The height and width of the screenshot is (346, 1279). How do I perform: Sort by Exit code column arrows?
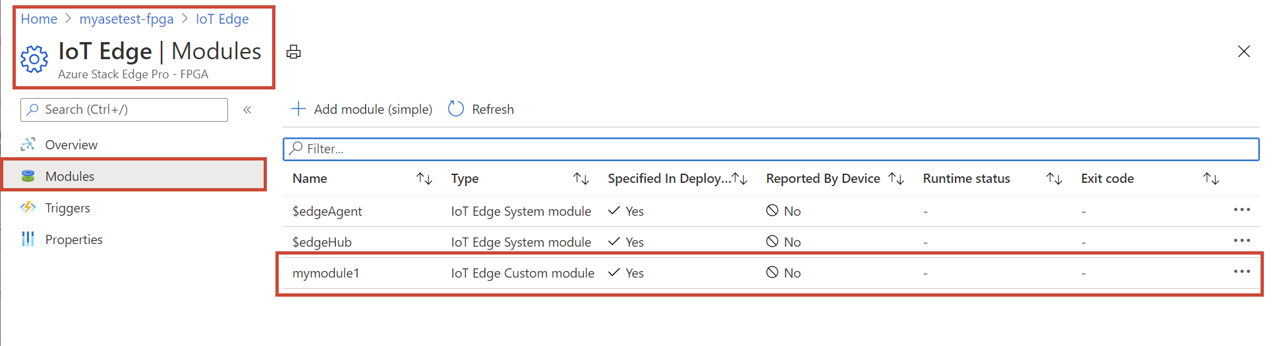tap(1211, 178)
